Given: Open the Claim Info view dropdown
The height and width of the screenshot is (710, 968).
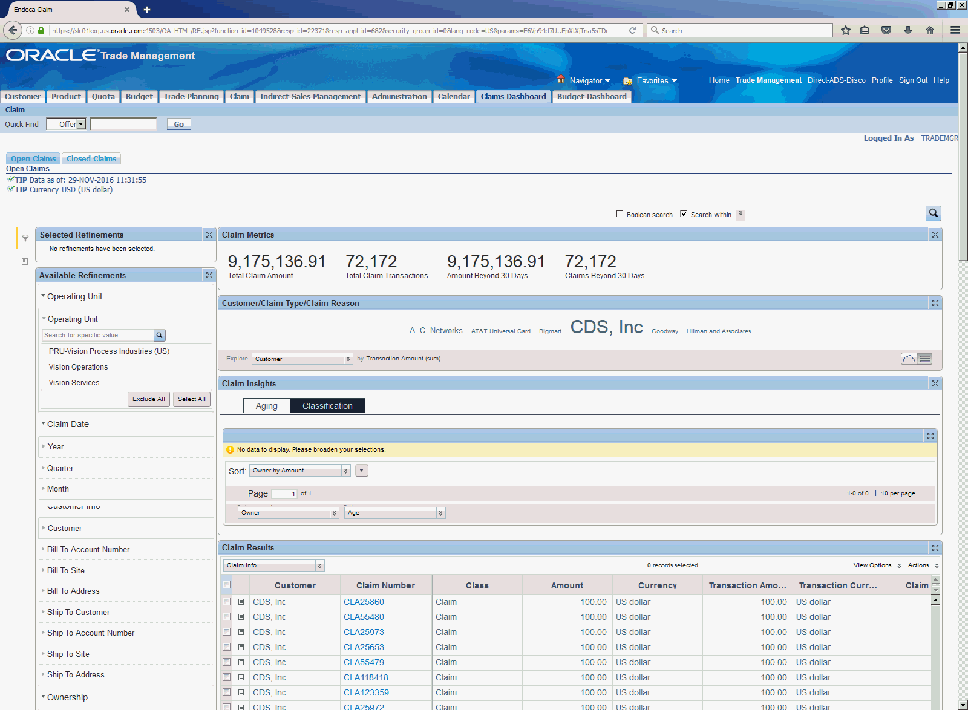Looking at the screenshot, I should (x=274, y=565).
